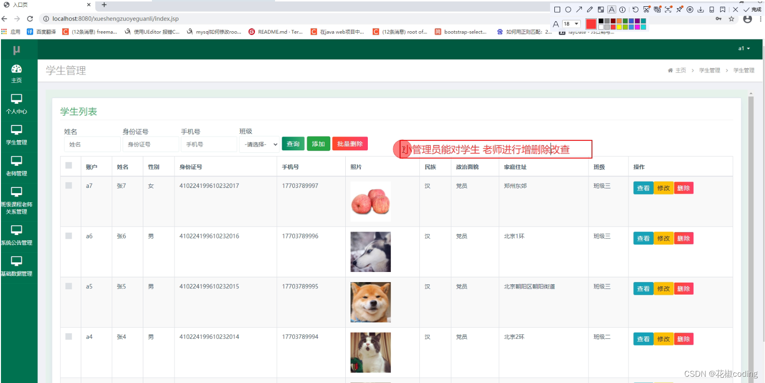Pin the screenshot to screen
The image size is (765, 383).
pyautogui.click(x=679, y=9)
